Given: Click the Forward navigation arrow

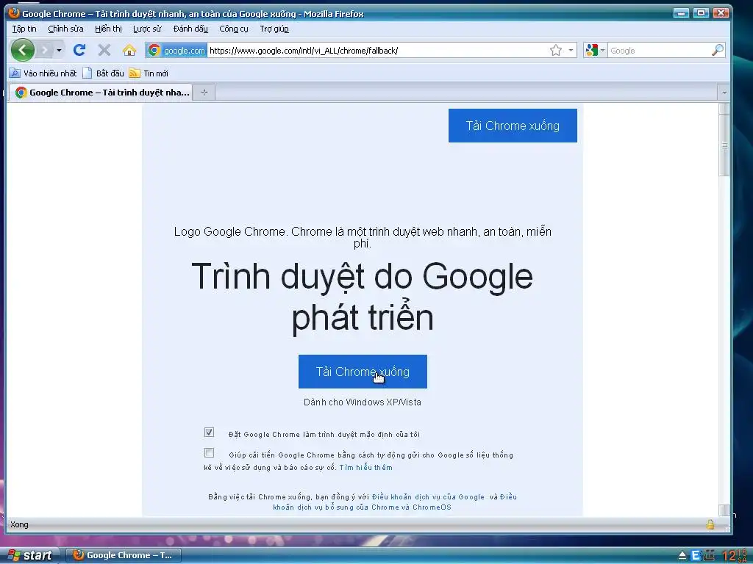Looking at the screenshot, I should (x=44, y=50).
